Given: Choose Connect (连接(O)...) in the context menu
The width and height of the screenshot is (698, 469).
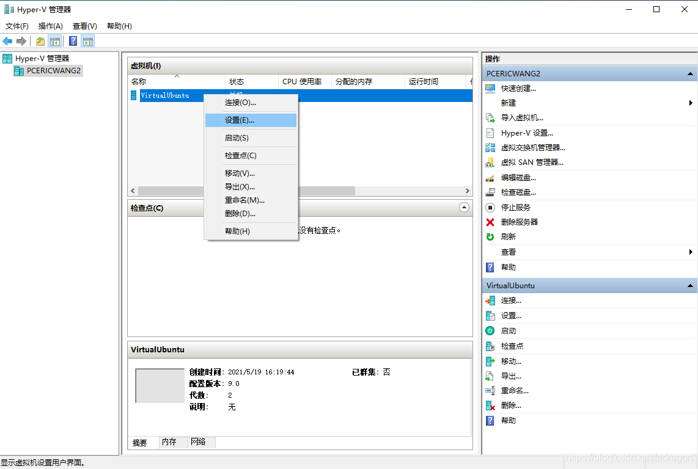Looking at the screenshot, I should (x=251, y=103).
